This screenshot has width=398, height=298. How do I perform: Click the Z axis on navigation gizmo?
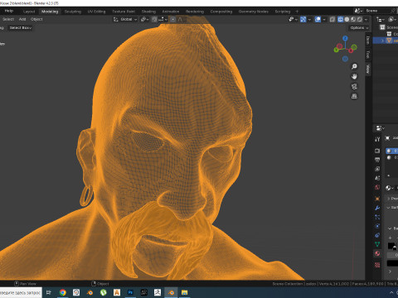345,38
